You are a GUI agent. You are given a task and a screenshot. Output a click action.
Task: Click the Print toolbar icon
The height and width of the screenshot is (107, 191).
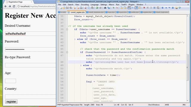(x=81, y=8)
